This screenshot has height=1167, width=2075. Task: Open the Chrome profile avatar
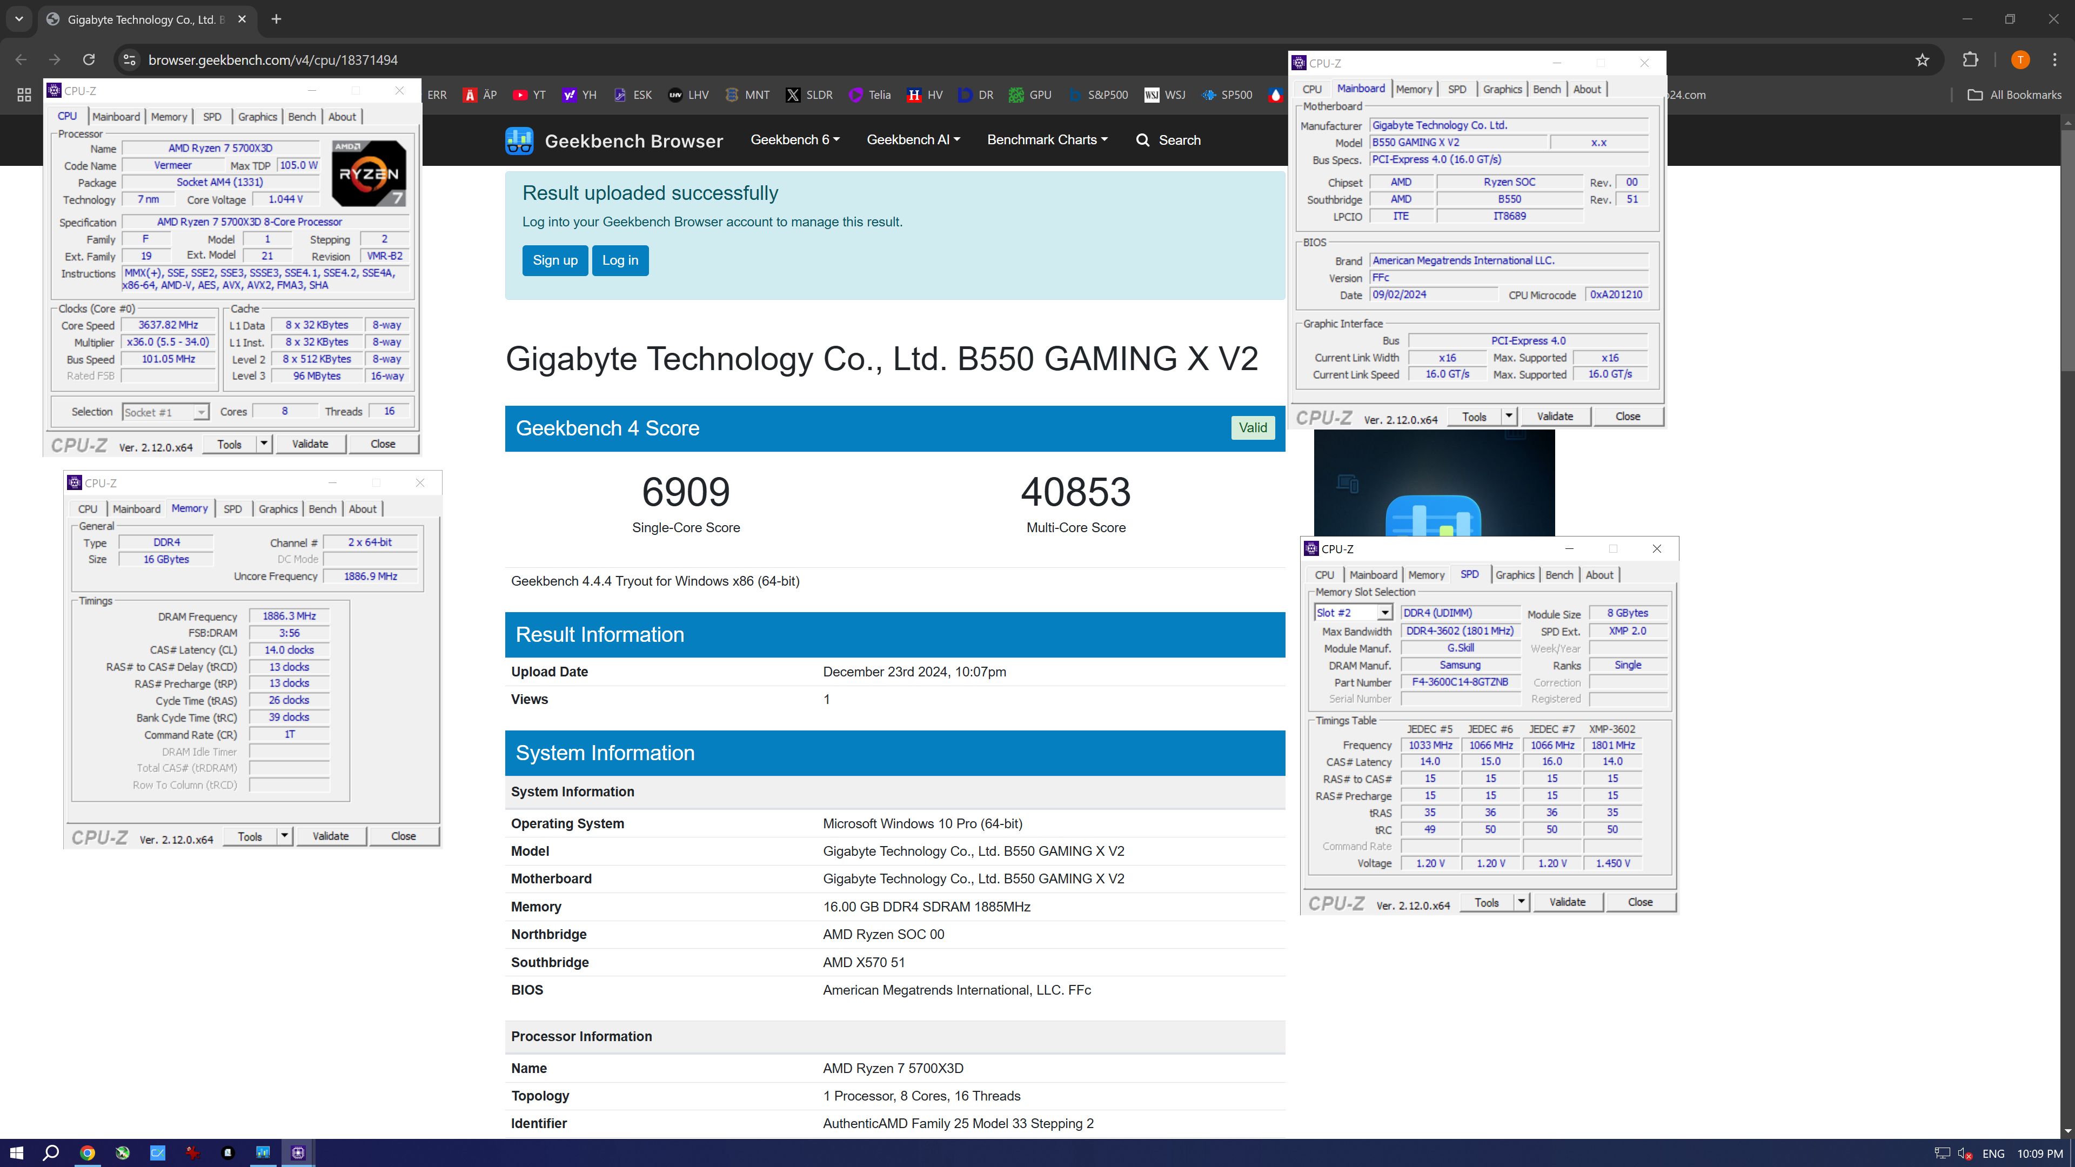coord(2020,59)
